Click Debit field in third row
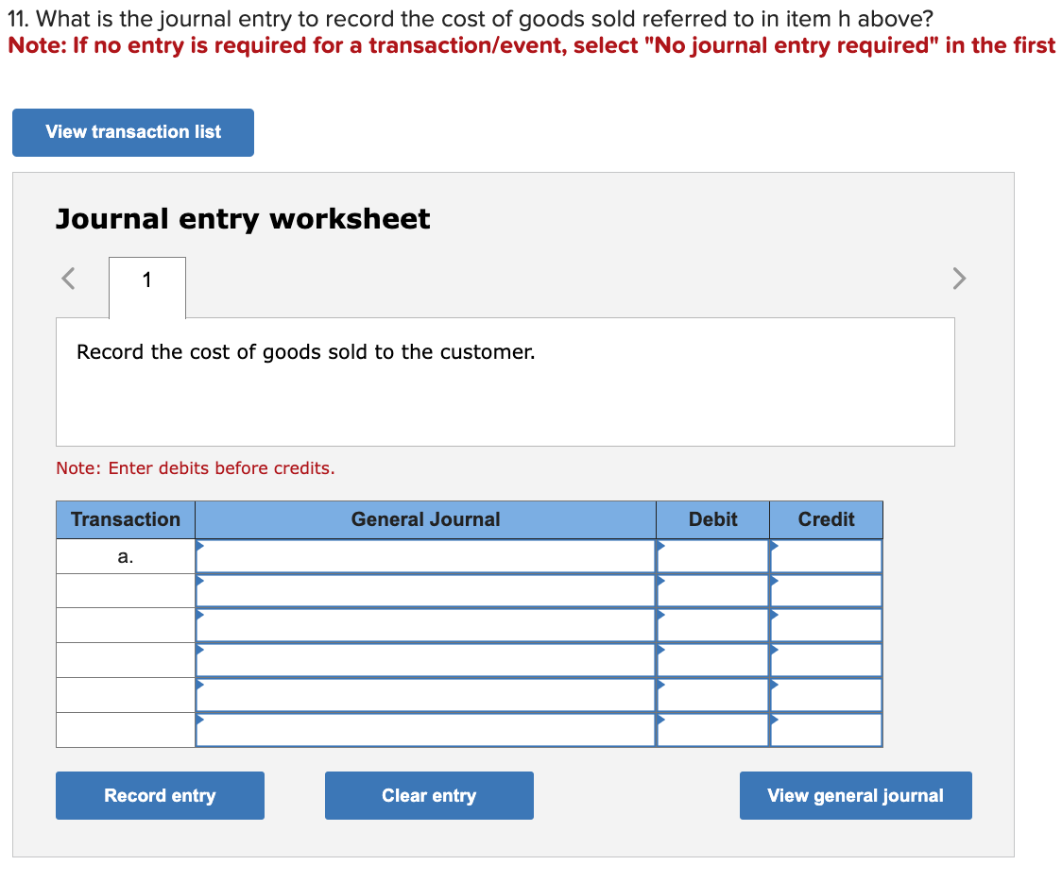 pyautogui.click(x=712, y=625)
